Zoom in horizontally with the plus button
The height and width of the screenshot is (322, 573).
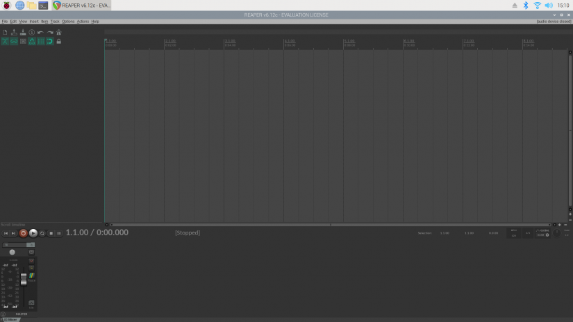[560, 225]
